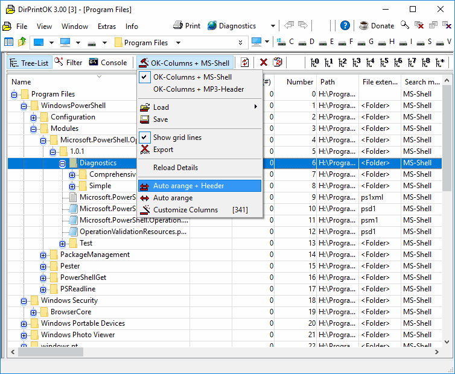The height and width of the screenshot is (374, 455).
Task: Click the tree level 8 icon
Action: tap(426, 62)
